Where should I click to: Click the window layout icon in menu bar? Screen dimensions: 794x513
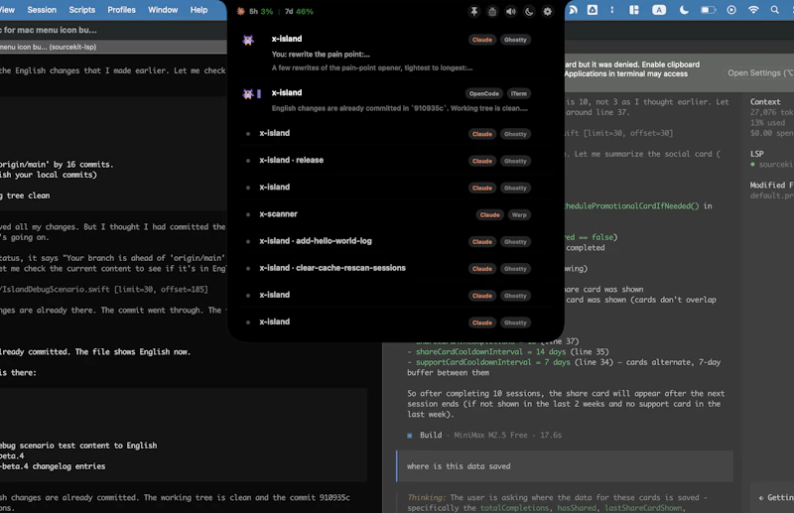634,10
